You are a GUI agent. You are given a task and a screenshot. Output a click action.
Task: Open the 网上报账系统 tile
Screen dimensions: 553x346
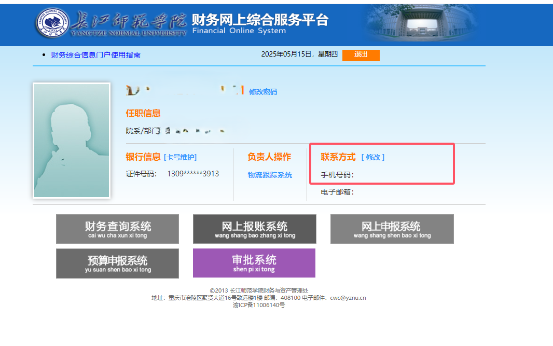tap(255, 229)
